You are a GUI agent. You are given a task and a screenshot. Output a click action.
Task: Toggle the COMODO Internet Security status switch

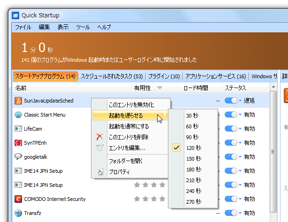coord(231,199)
